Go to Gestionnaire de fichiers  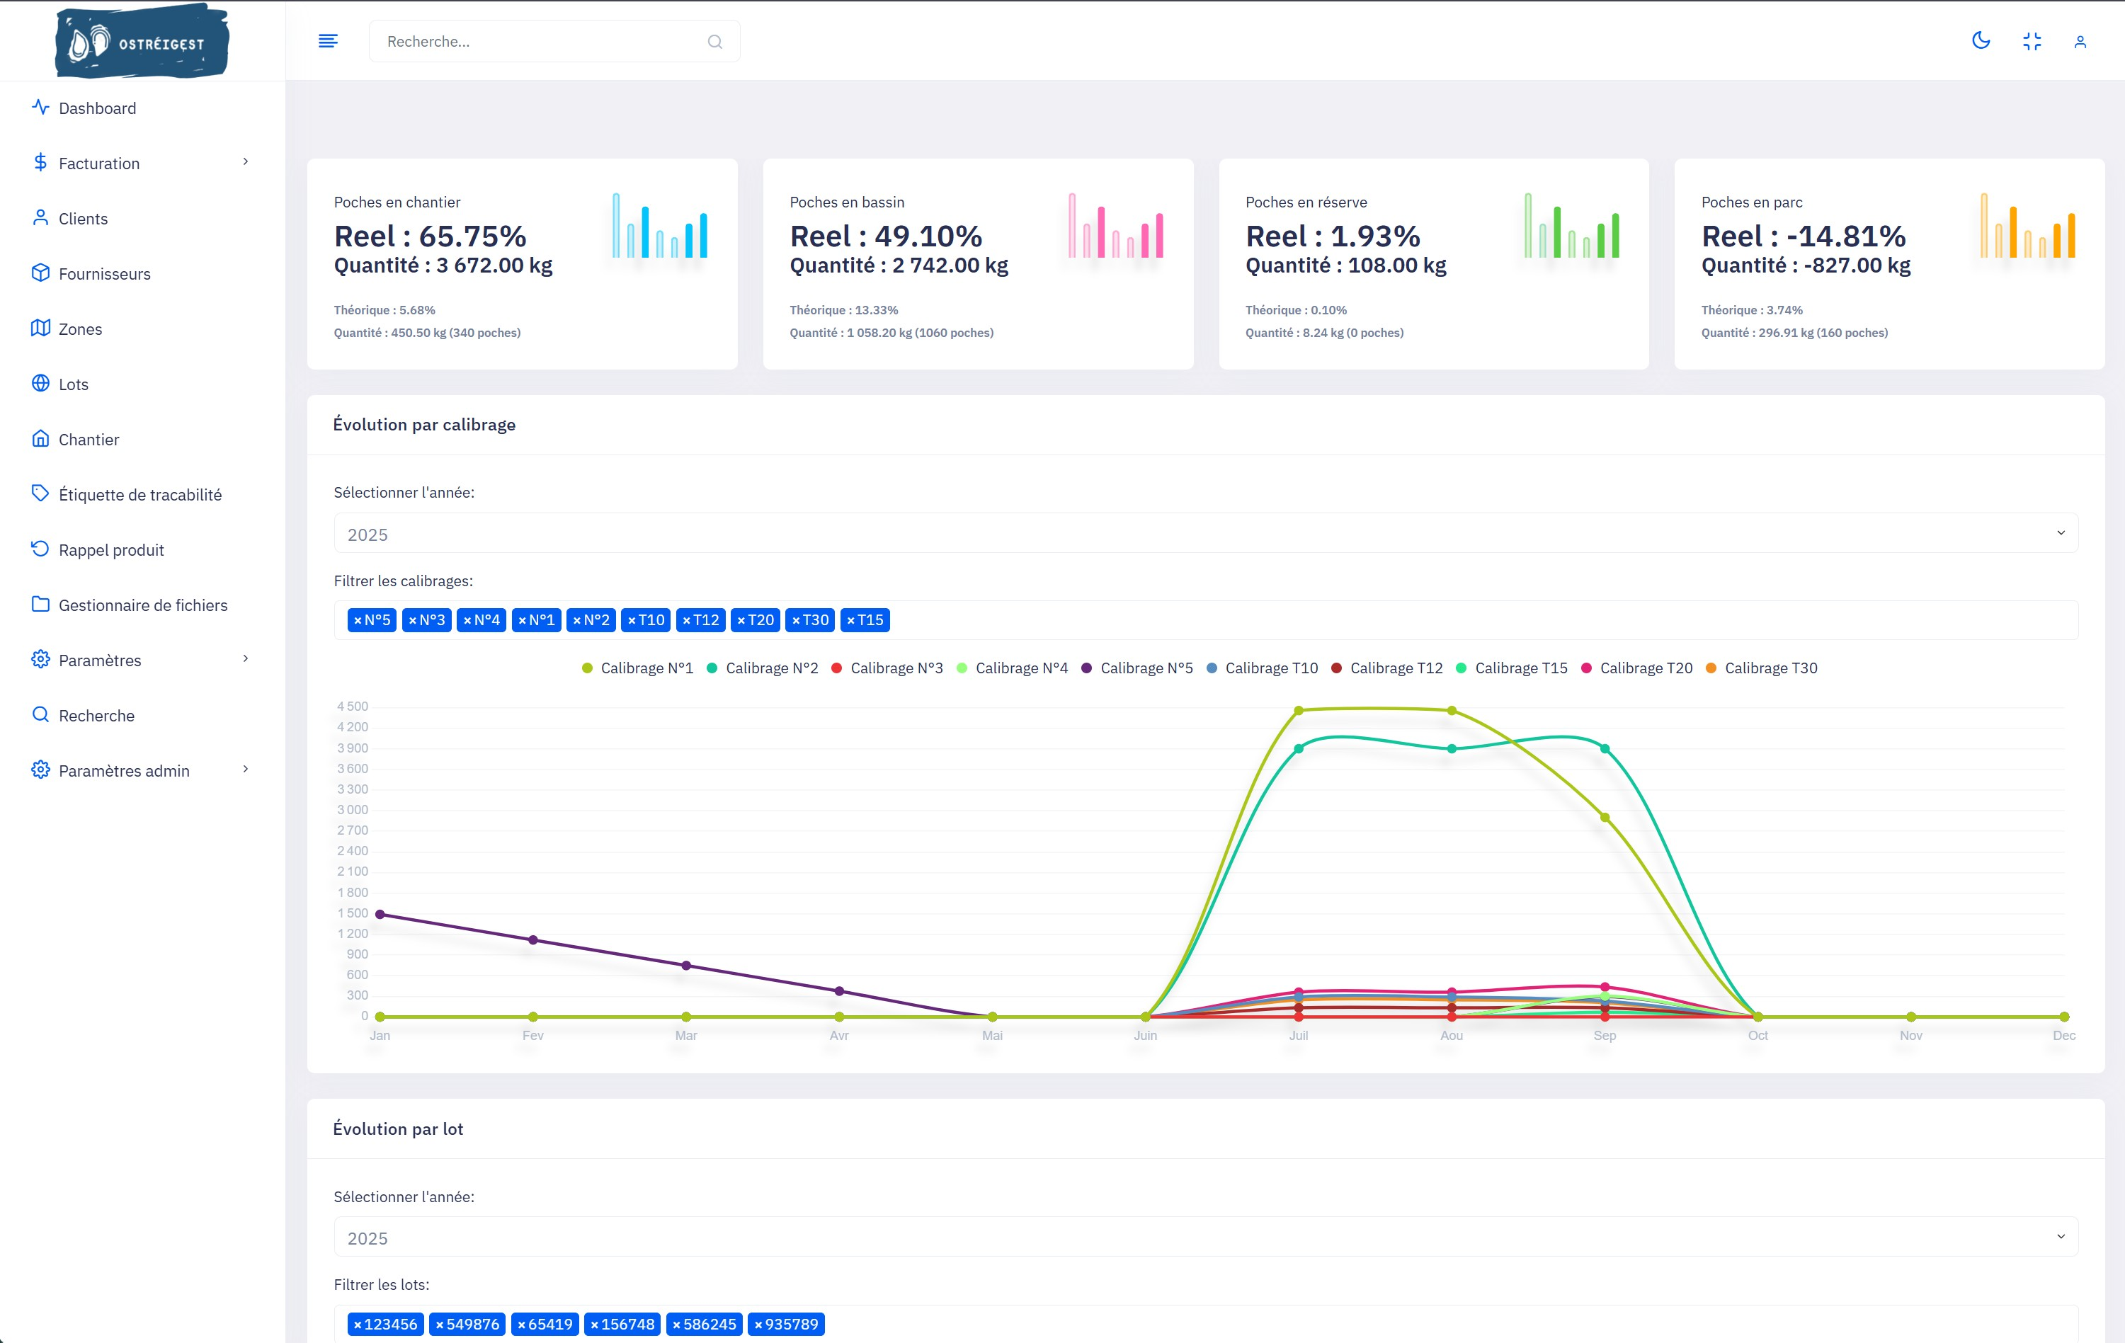(143, 605)
